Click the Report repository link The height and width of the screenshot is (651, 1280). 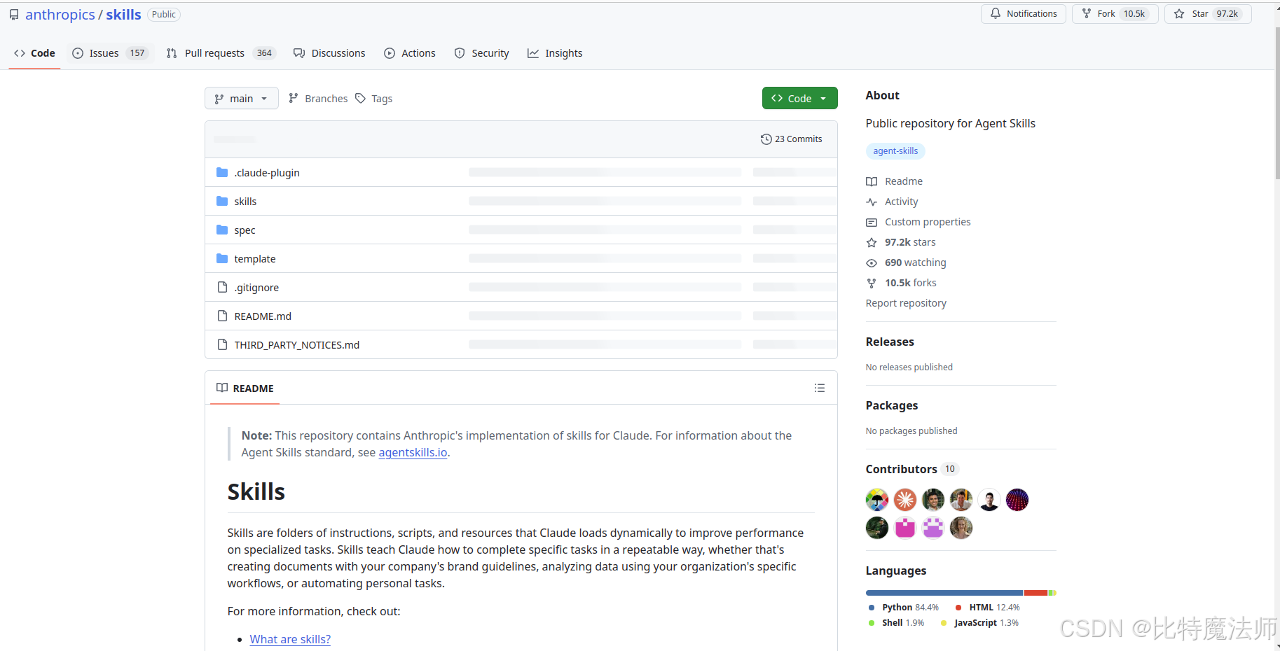click(x=906, y=303)
